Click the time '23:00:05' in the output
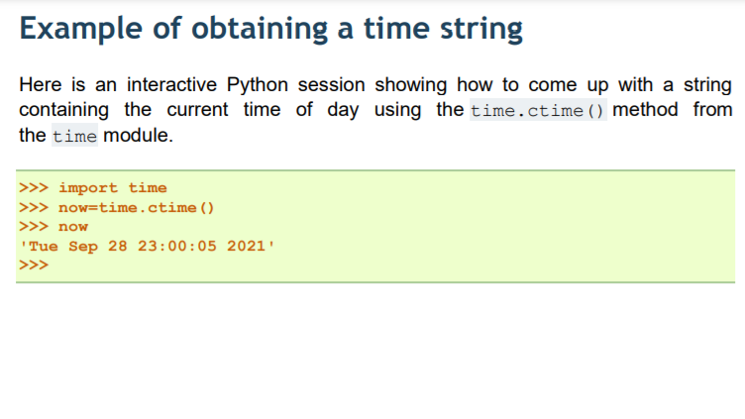The image size is (745, 419). (x=176, y=246)
